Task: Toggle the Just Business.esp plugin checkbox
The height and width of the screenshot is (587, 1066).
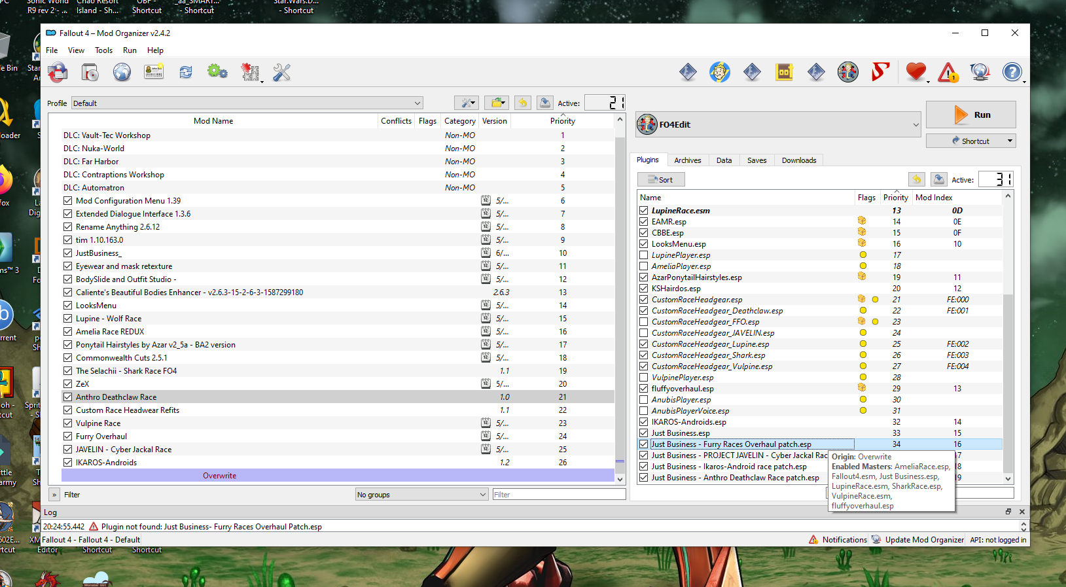Action: tap(644, 433)
